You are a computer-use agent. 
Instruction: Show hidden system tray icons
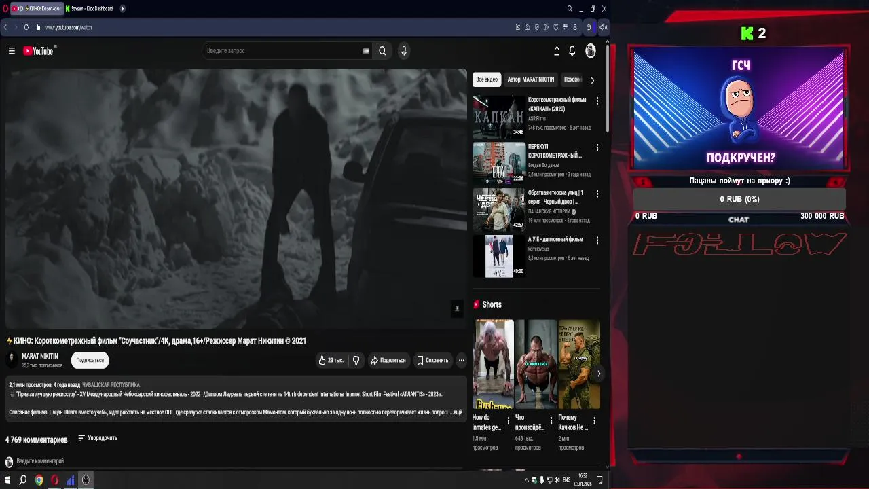[x=526, y=480]
